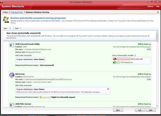Click the scroll up arrow of list
The width and height of the screenshot is (161, 116).
[x=157, y=32]
